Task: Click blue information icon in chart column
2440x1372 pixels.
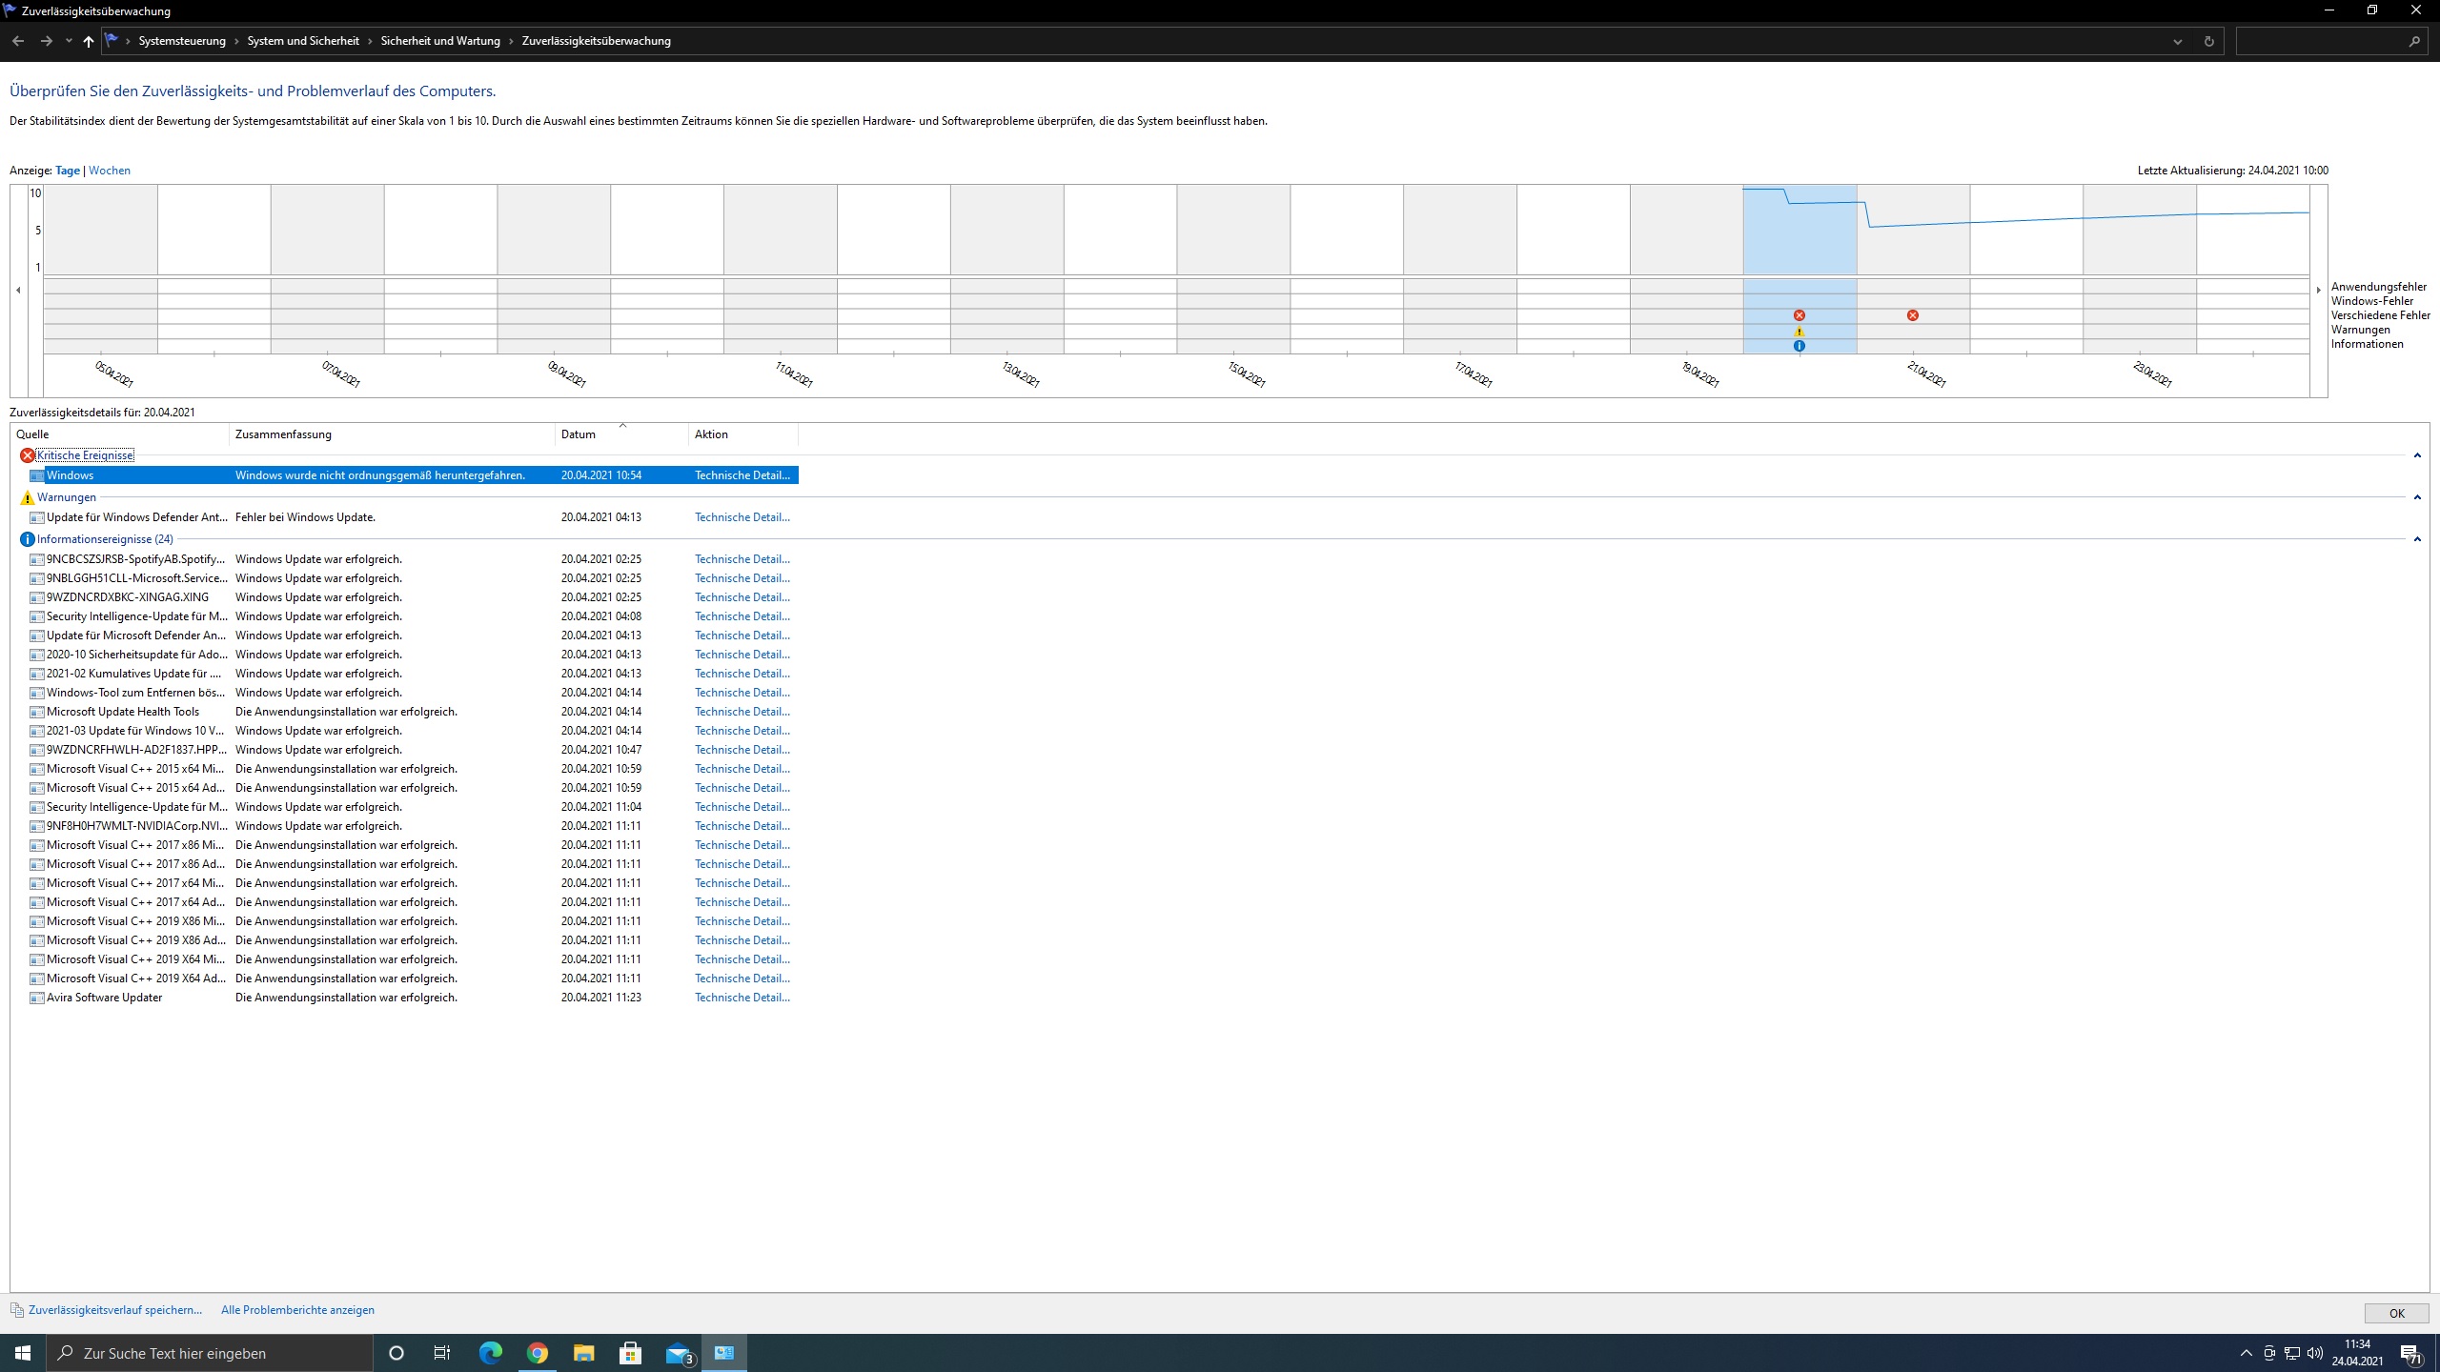Action: [1799, 346]
